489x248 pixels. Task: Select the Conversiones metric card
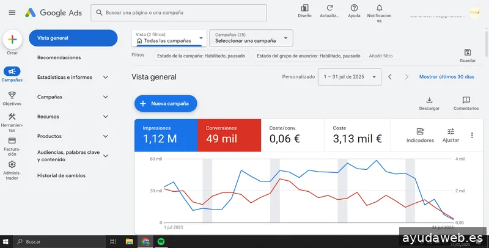[229, 135]
